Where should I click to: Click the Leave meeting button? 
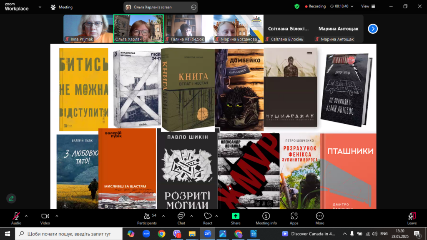pyautogui.click(x=412, y=218)
